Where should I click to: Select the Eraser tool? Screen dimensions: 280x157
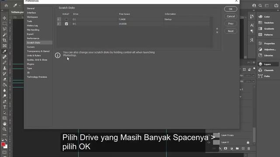[x=4, y=79]
